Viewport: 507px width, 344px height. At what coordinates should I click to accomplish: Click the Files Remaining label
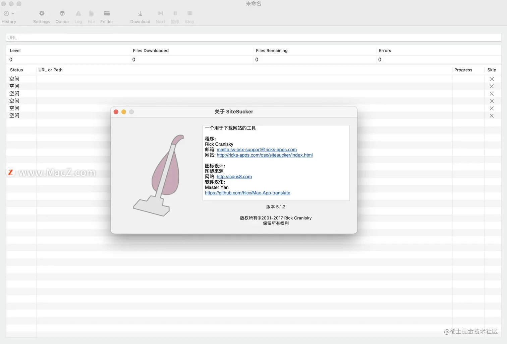point(272,51)
